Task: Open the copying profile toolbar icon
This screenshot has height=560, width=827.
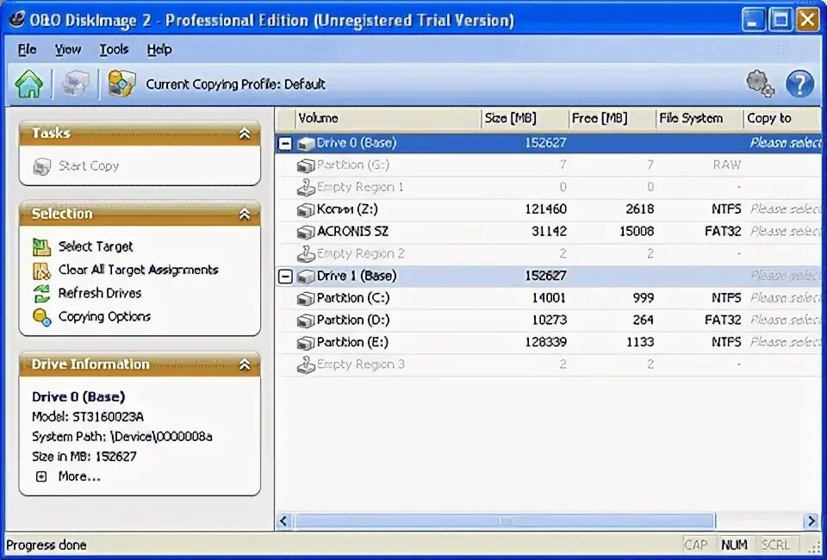Action: (x=121, y=84)
